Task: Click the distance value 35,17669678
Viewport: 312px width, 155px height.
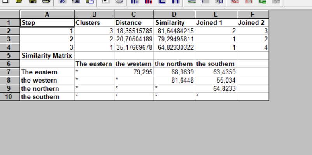Action: coord(134,47)
